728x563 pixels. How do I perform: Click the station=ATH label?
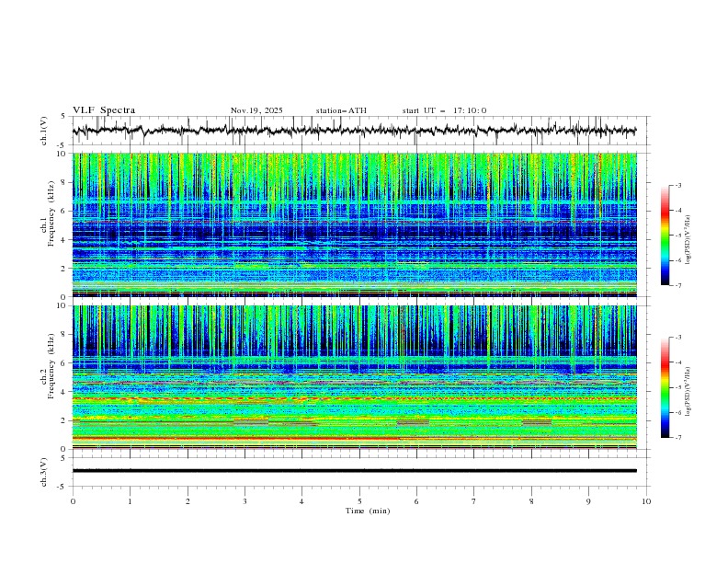341,110
